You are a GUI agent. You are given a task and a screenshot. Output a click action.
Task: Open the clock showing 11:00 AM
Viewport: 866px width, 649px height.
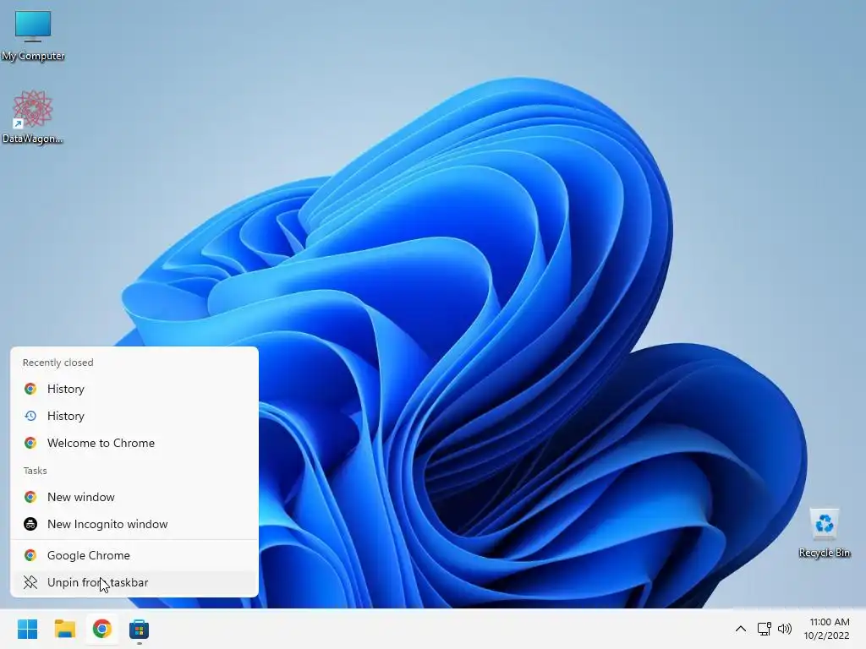coord(826,629)
